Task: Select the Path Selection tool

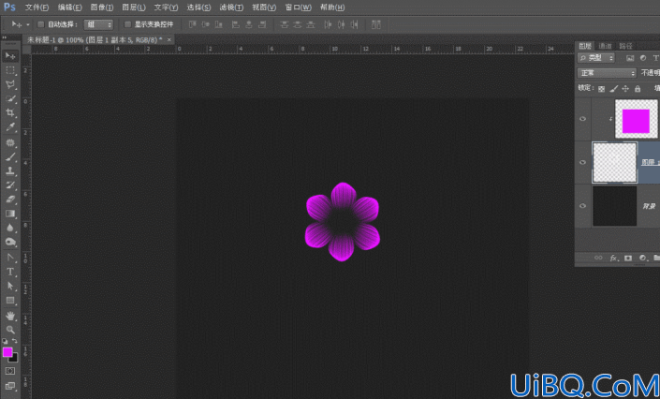Action: point(10,286)
